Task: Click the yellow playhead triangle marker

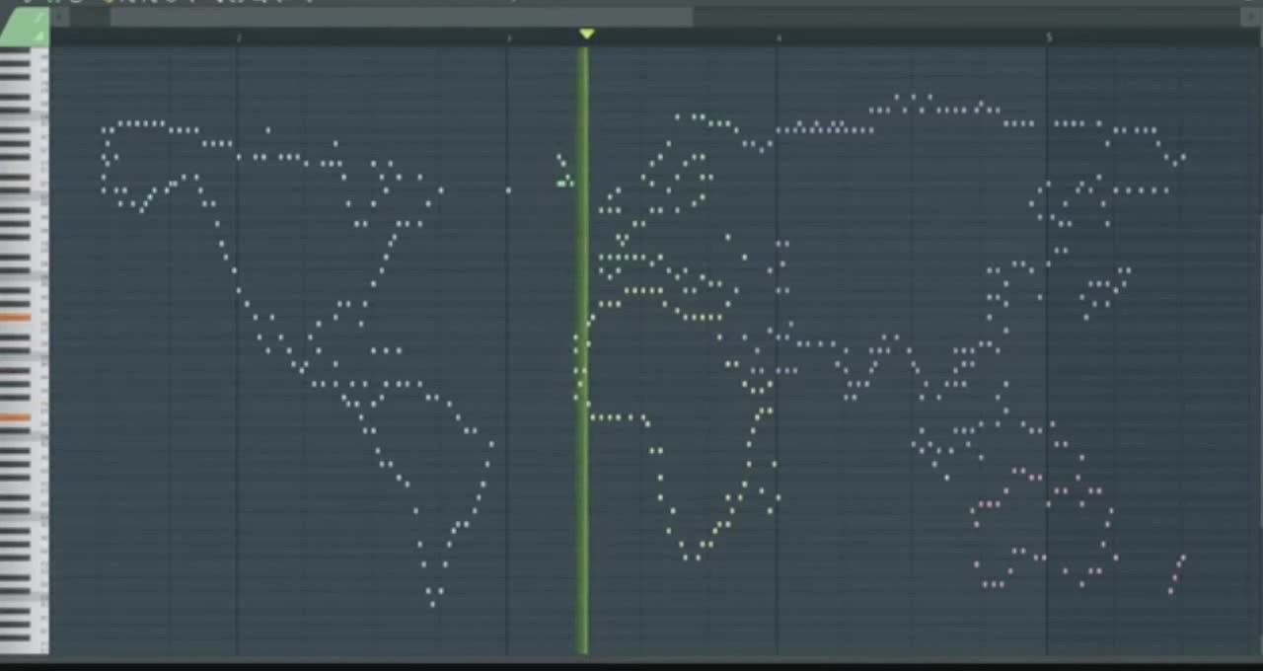Action: click(587, 35)
